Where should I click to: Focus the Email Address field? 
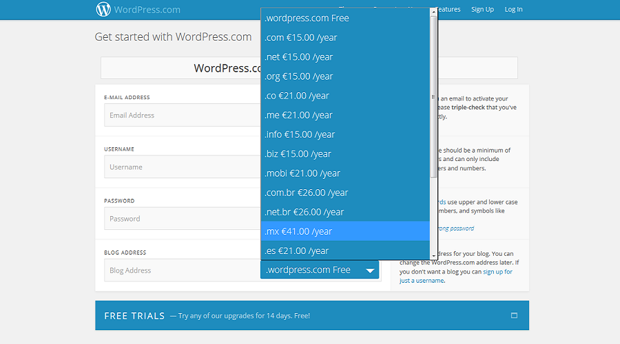[183, 115]
